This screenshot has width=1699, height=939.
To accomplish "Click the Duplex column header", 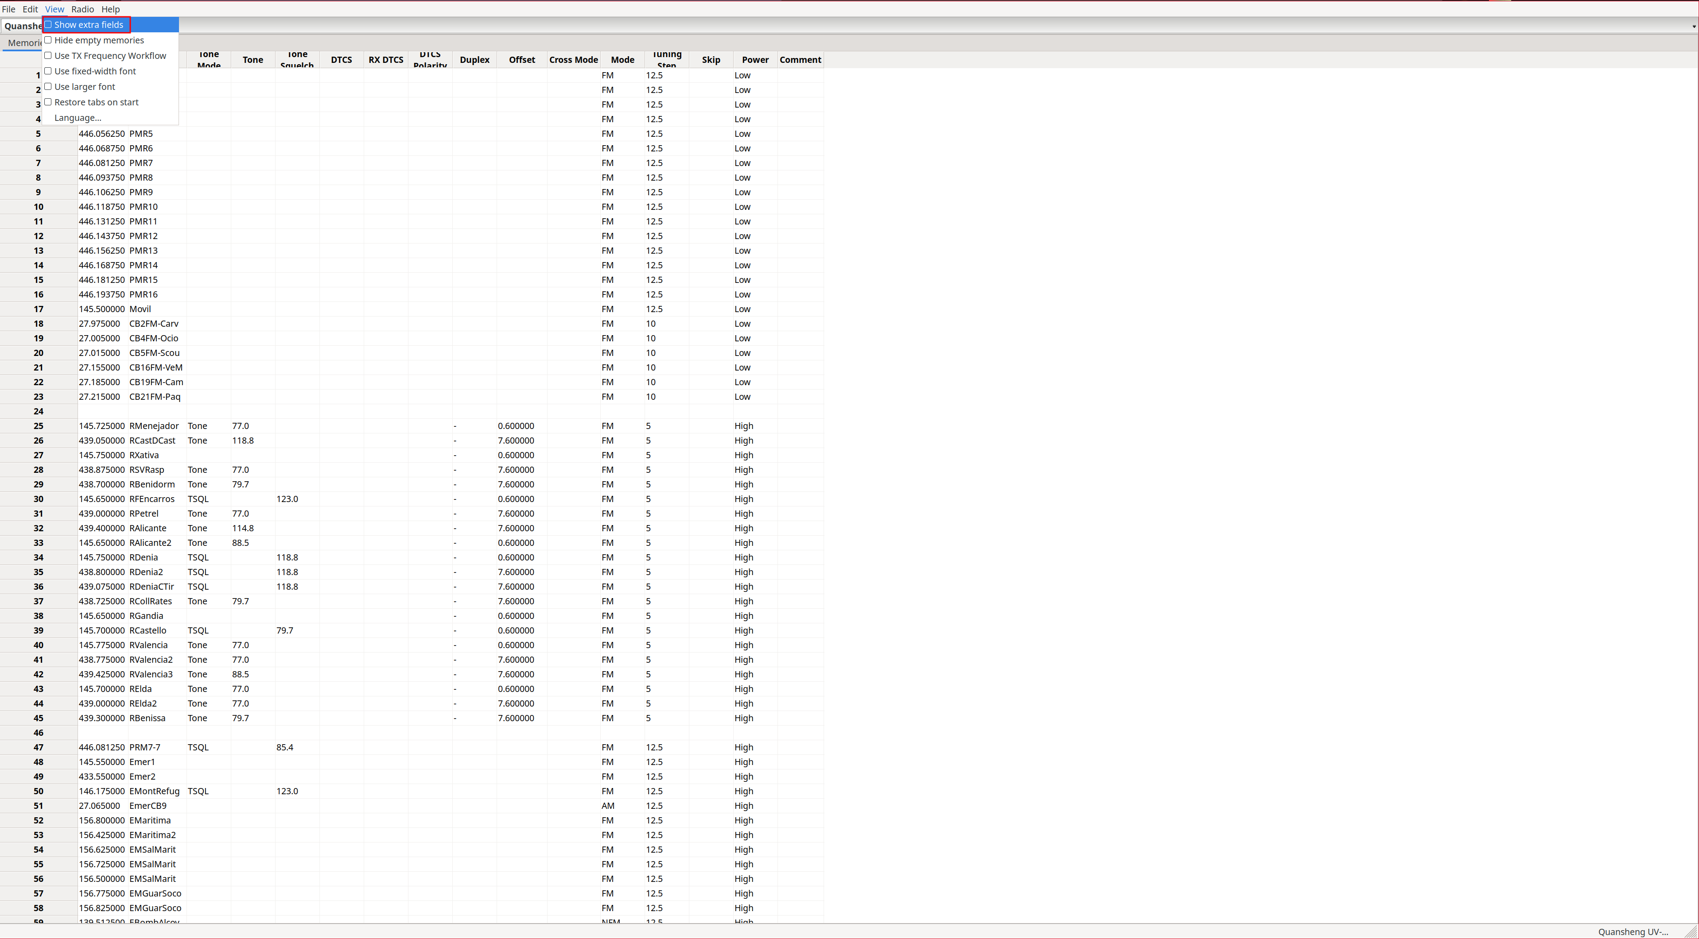I will [x=474, y=59].
